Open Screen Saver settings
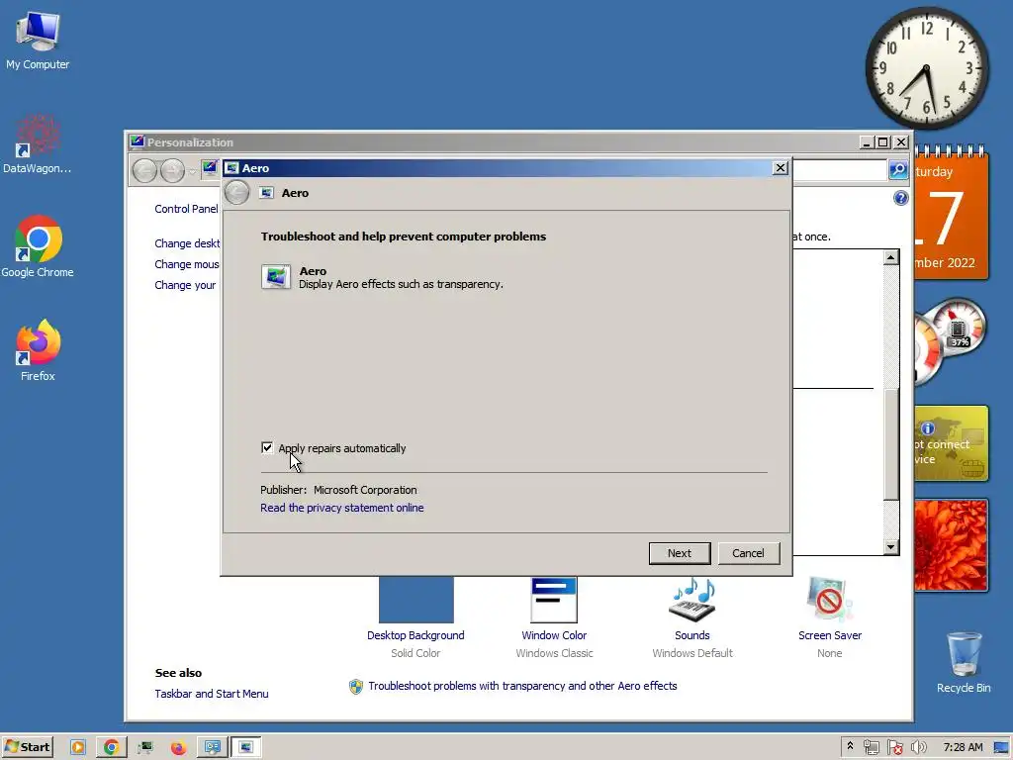Viewport: 1013px width, 760px height. [x=830, y=617]
